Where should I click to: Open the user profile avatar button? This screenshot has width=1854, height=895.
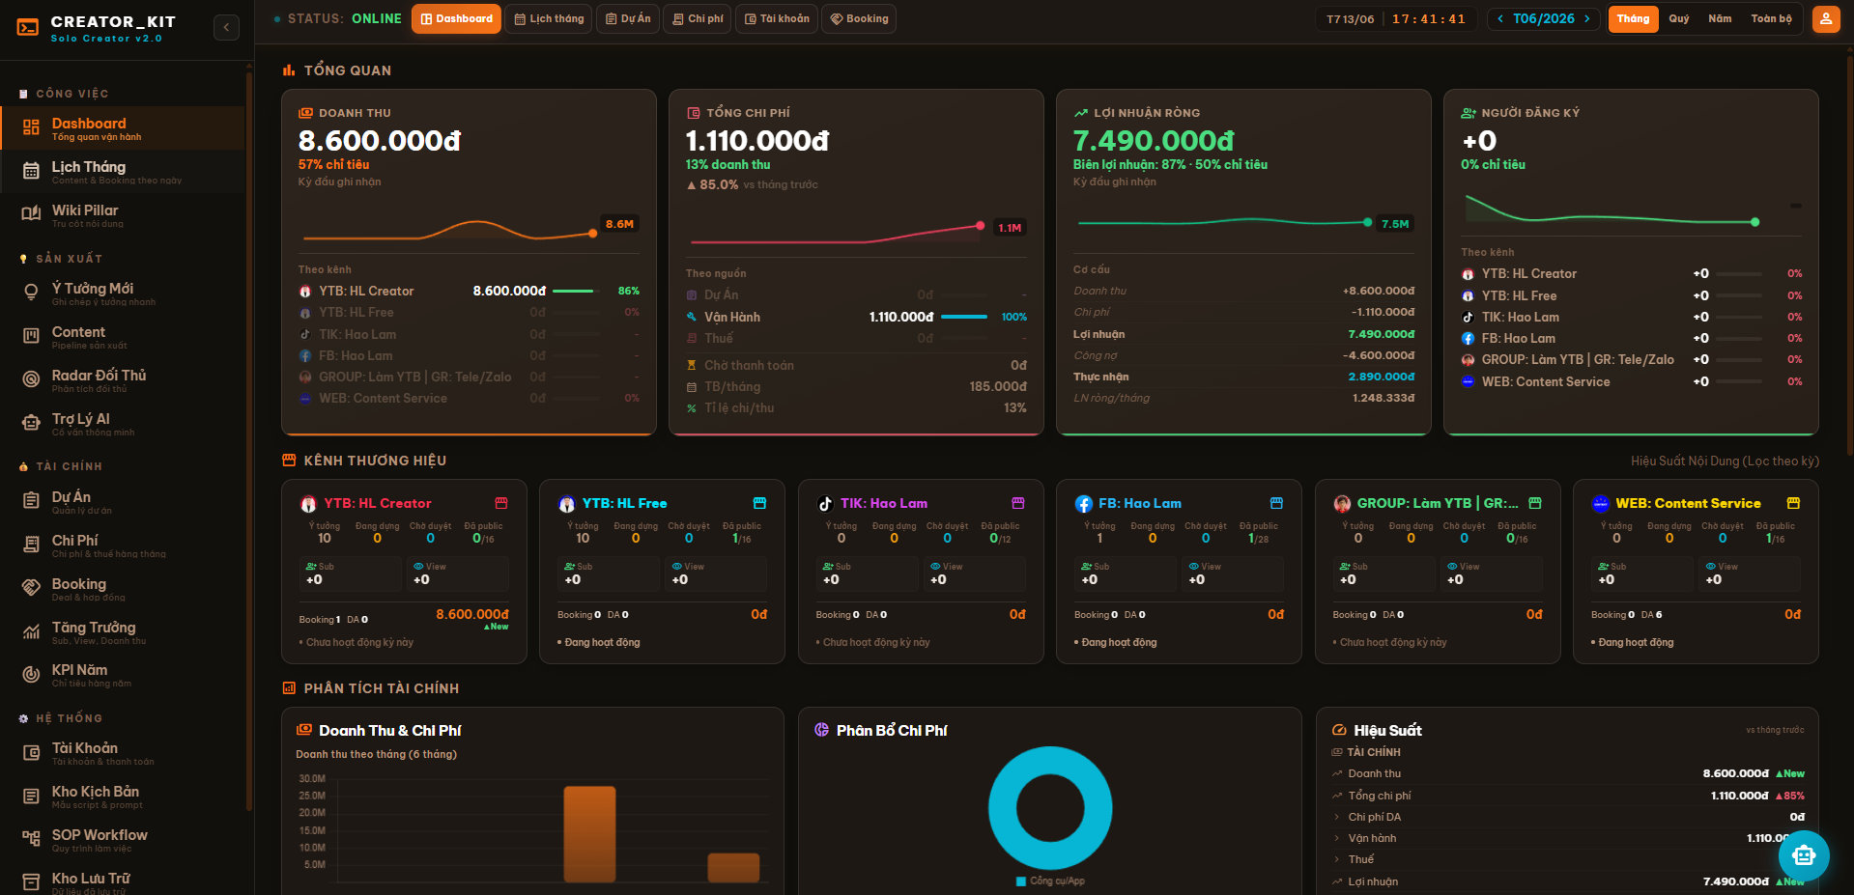1826,19
